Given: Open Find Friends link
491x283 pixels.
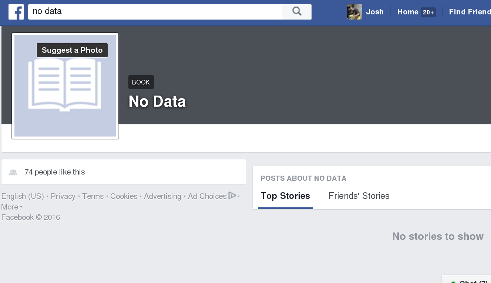Looking at the screenshot, I should (x=470, y=12).
